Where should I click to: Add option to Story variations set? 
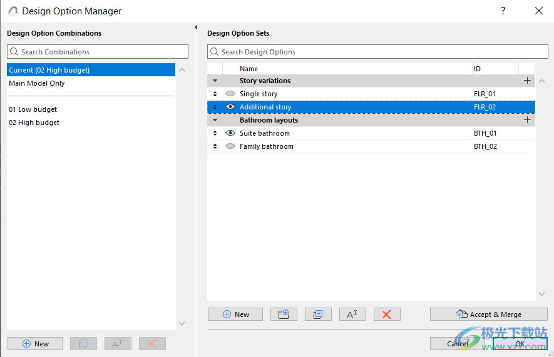(527, 81)
